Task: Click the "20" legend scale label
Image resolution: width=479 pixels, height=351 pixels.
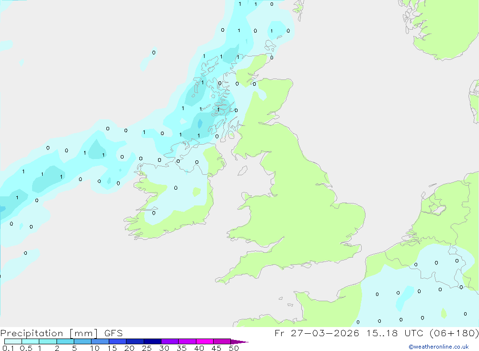Action: [x=129, y=348]
